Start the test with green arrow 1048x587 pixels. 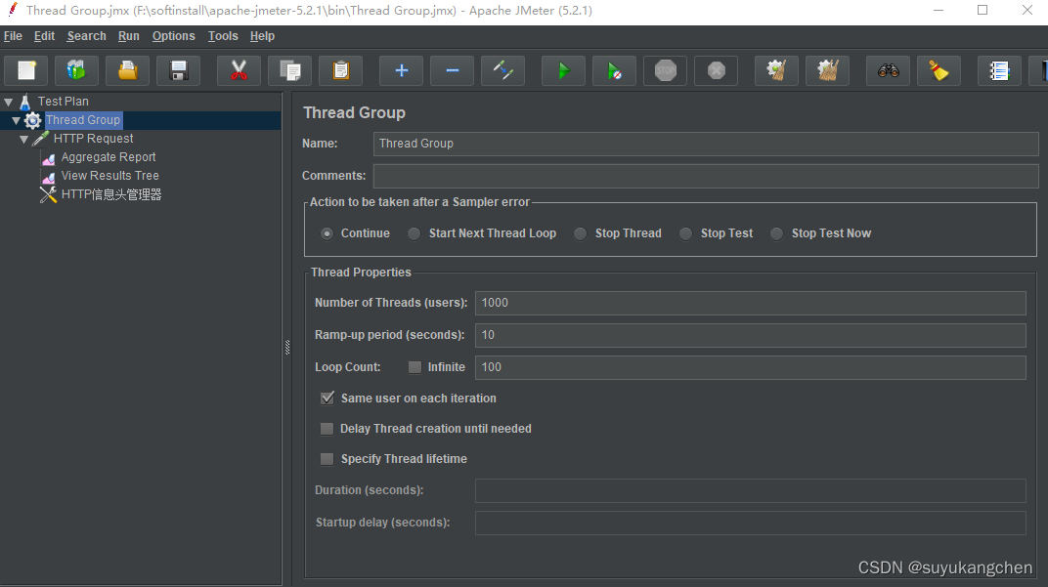pos(563,70)
